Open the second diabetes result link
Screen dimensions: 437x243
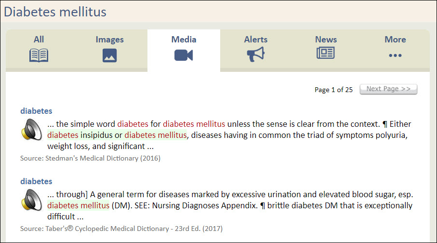click(x=36, y=181)
